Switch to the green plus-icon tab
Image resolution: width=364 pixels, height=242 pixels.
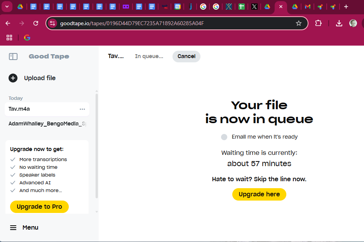pos(241,7)
